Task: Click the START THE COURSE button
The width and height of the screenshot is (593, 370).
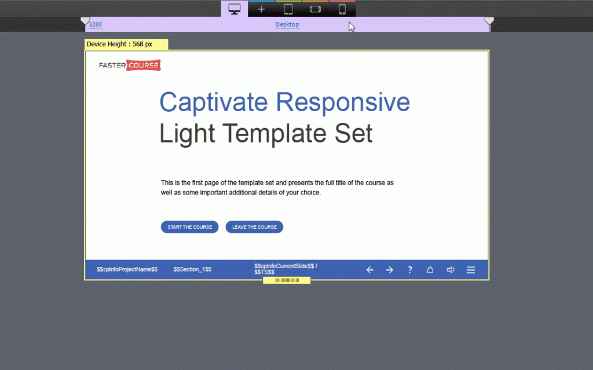Action: 189,226
